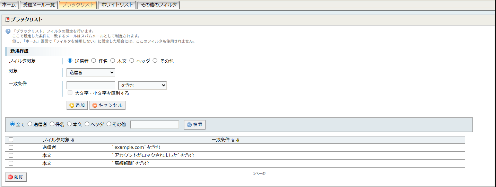Click the 検索 search button

[194, 125]
